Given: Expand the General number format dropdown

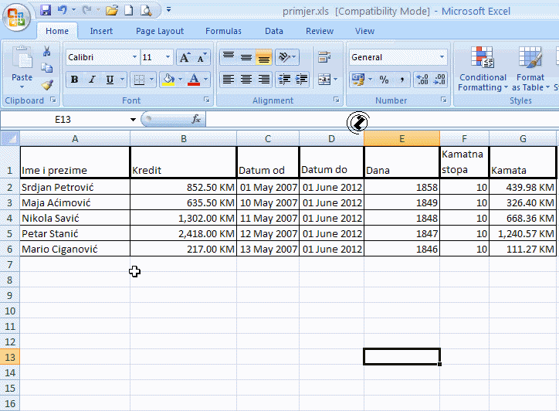Looking at the screenshot, I should [x=442, y=57].
